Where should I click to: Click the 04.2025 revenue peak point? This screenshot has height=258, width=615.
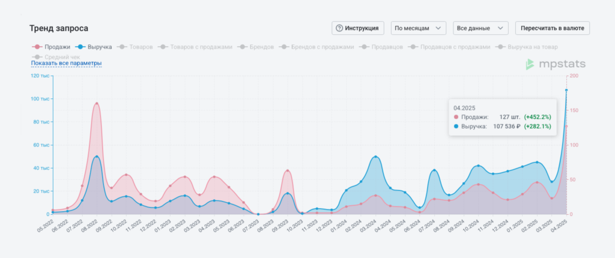pyautogui.click(x=566, y=90)
